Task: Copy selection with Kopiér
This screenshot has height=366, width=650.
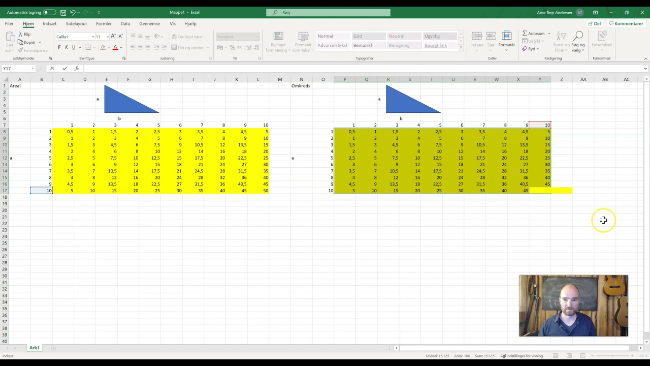Action: (27, 42)
